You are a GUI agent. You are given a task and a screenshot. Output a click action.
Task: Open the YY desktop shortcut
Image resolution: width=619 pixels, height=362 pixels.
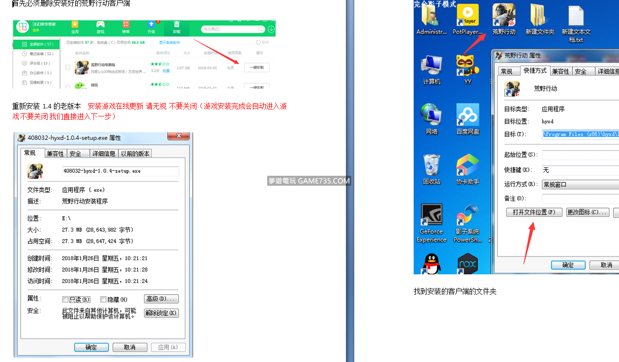(x=467, y=66)
